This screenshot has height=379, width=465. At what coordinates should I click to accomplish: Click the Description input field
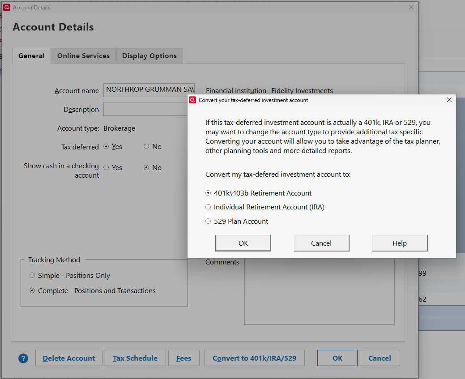(x=145, y=109)
